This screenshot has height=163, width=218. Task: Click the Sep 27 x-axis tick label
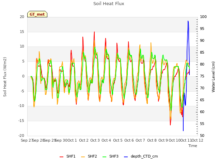pyautogui.click(x=27, y=140)
